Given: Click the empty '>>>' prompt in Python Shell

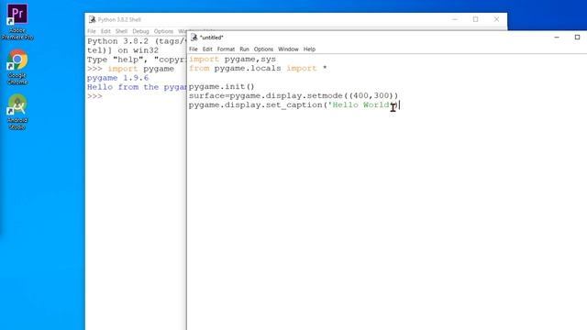Looking at the screenshot, I should pyautogui.click(x=94, y=96).
